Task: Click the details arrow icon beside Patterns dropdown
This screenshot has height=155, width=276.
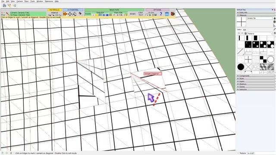Action: coord(274,34)
